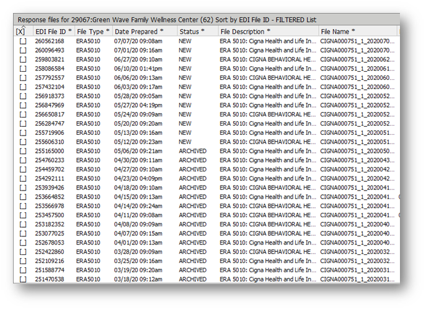426x310 pixels.
Task: Click ERA5010 file type for file 252109216
Action: tap(88, 261)
